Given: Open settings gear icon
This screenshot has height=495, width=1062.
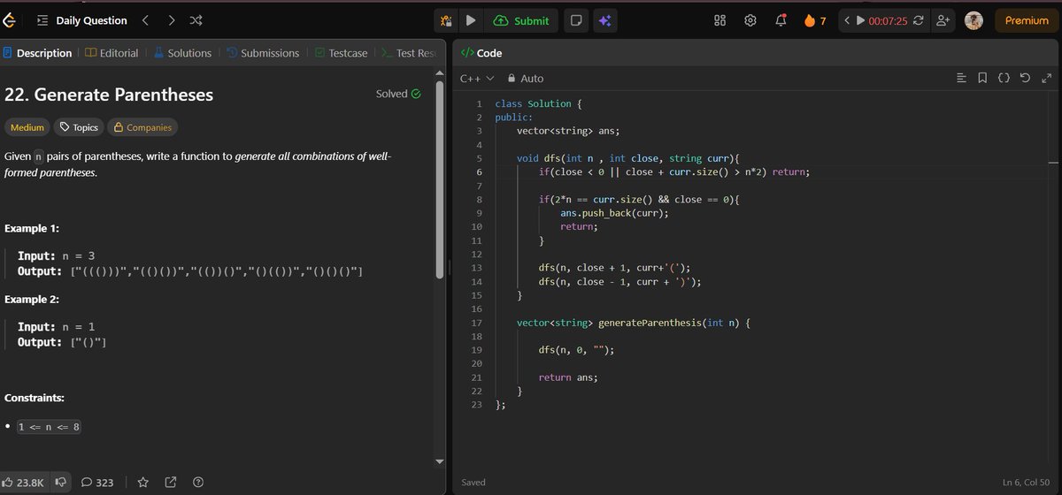Looking at the screenshot, I should (x=750, y=20).
